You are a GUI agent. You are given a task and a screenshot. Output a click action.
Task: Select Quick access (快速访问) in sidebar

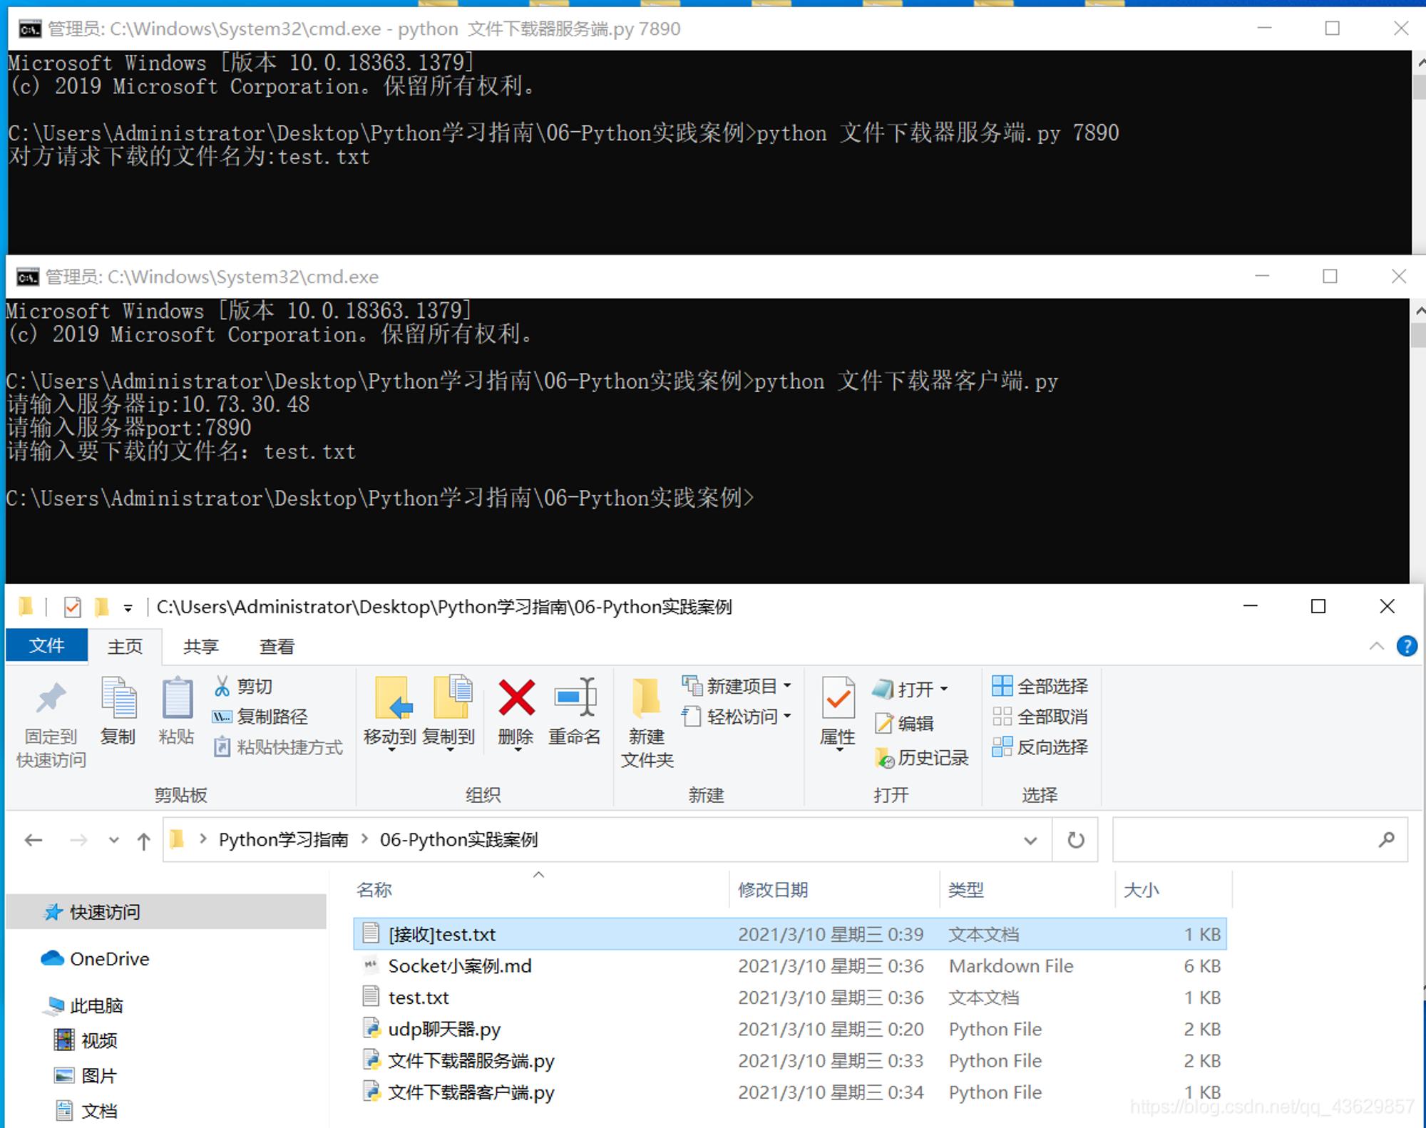(165, 912)
